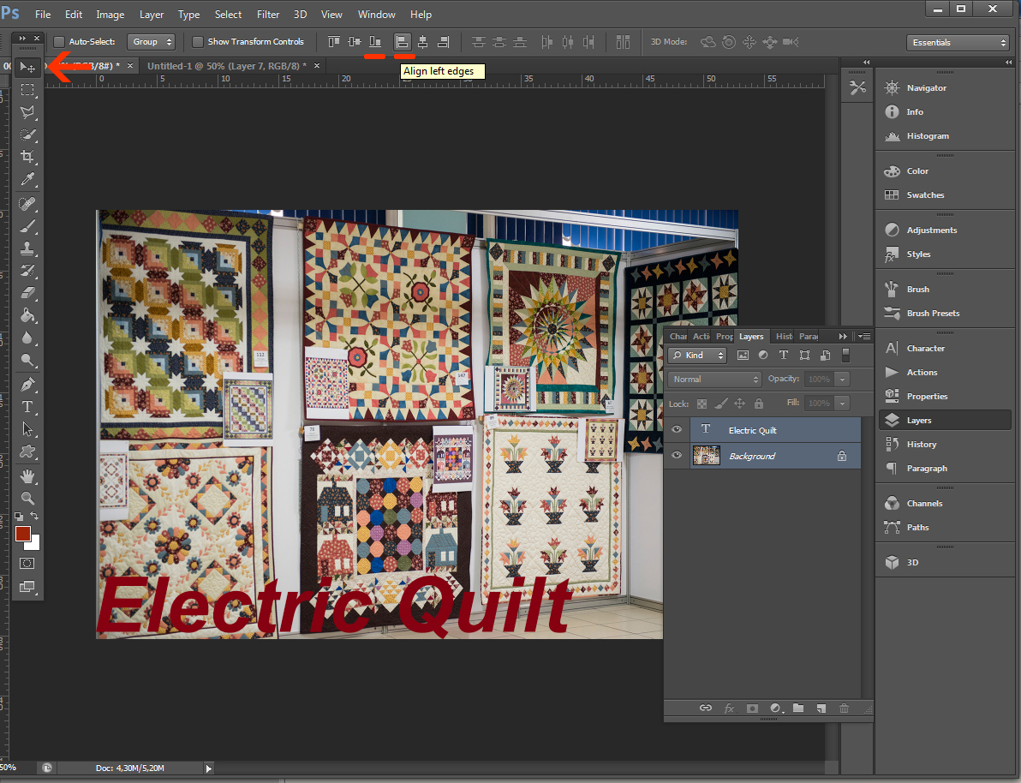Viewport: 1021px width, 783px height.
Task: Expand hidden panel tabs chevron
Action: [843, 336]
